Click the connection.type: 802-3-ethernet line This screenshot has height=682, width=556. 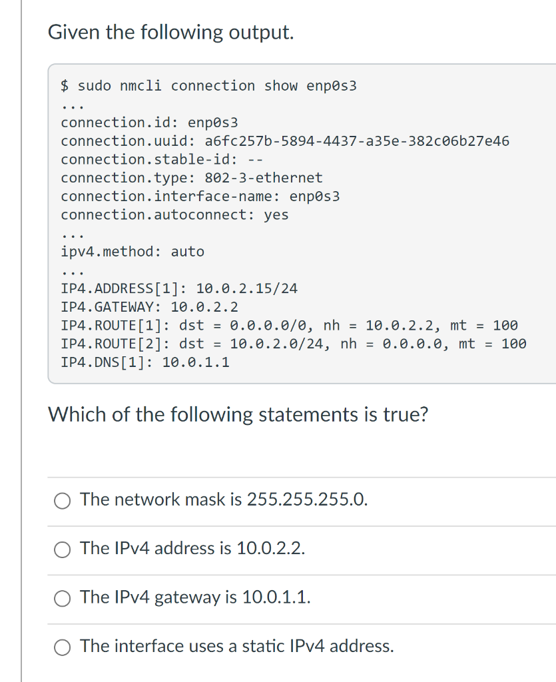[x=192, y=178]
